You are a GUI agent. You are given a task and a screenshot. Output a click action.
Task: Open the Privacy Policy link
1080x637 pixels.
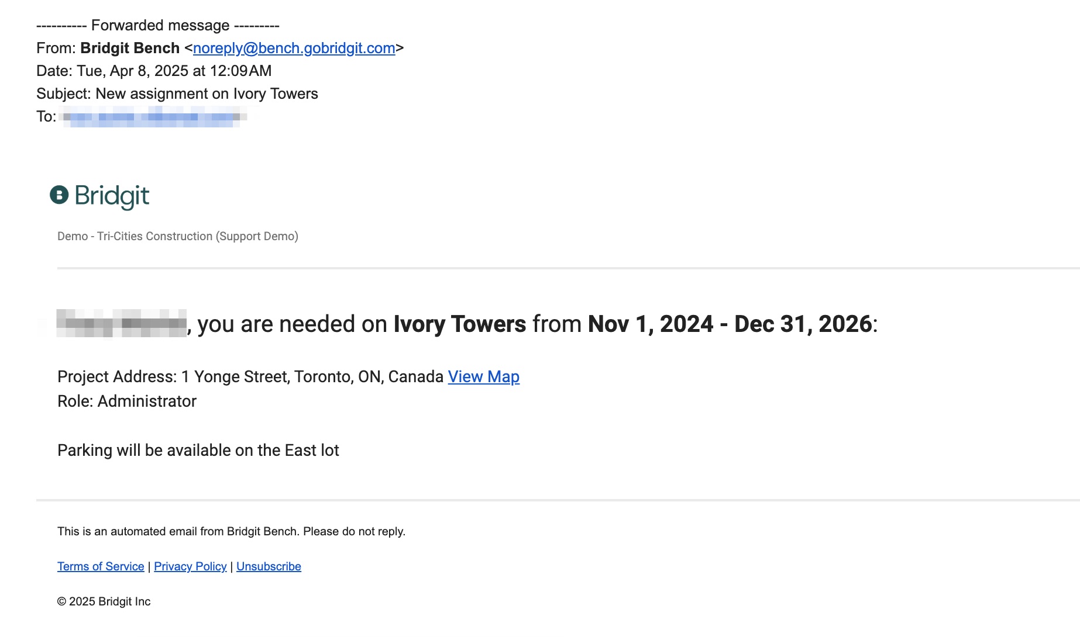pos(190,566)
